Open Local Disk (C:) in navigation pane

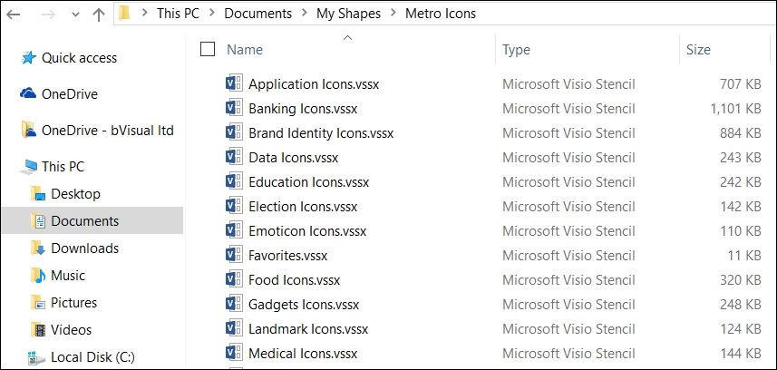(92, 357)
